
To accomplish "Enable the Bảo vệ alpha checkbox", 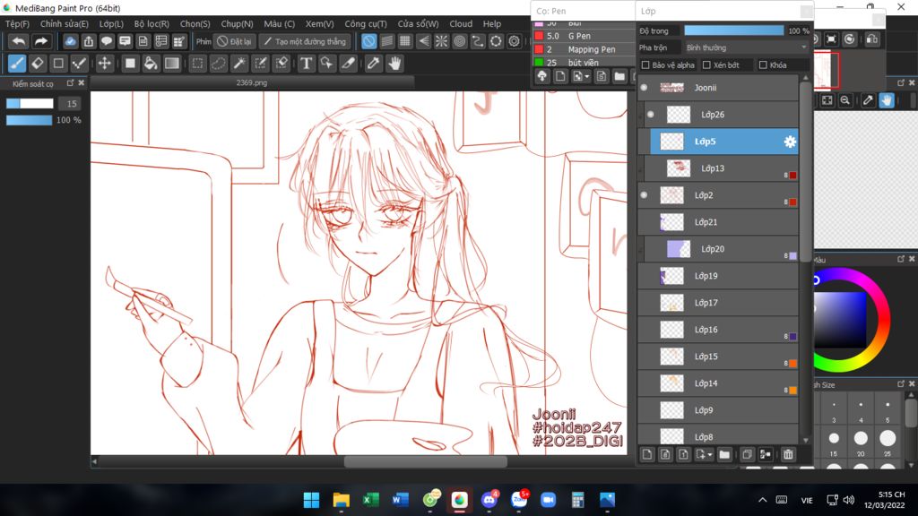I will [x=645, y=65].
